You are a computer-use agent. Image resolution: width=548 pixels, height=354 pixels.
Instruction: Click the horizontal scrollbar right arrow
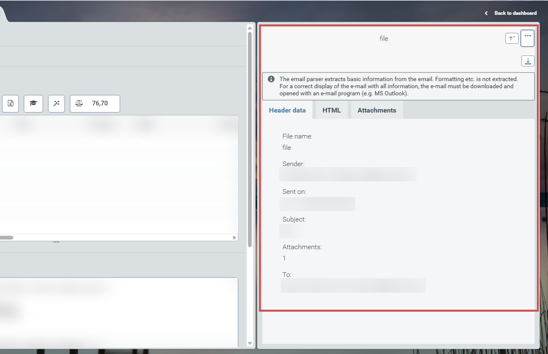click(235, 238)
